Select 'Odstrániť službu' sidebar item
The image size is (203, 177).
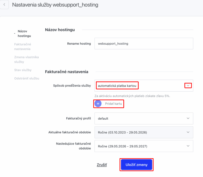pyautogui.click(x=26, y=78)
